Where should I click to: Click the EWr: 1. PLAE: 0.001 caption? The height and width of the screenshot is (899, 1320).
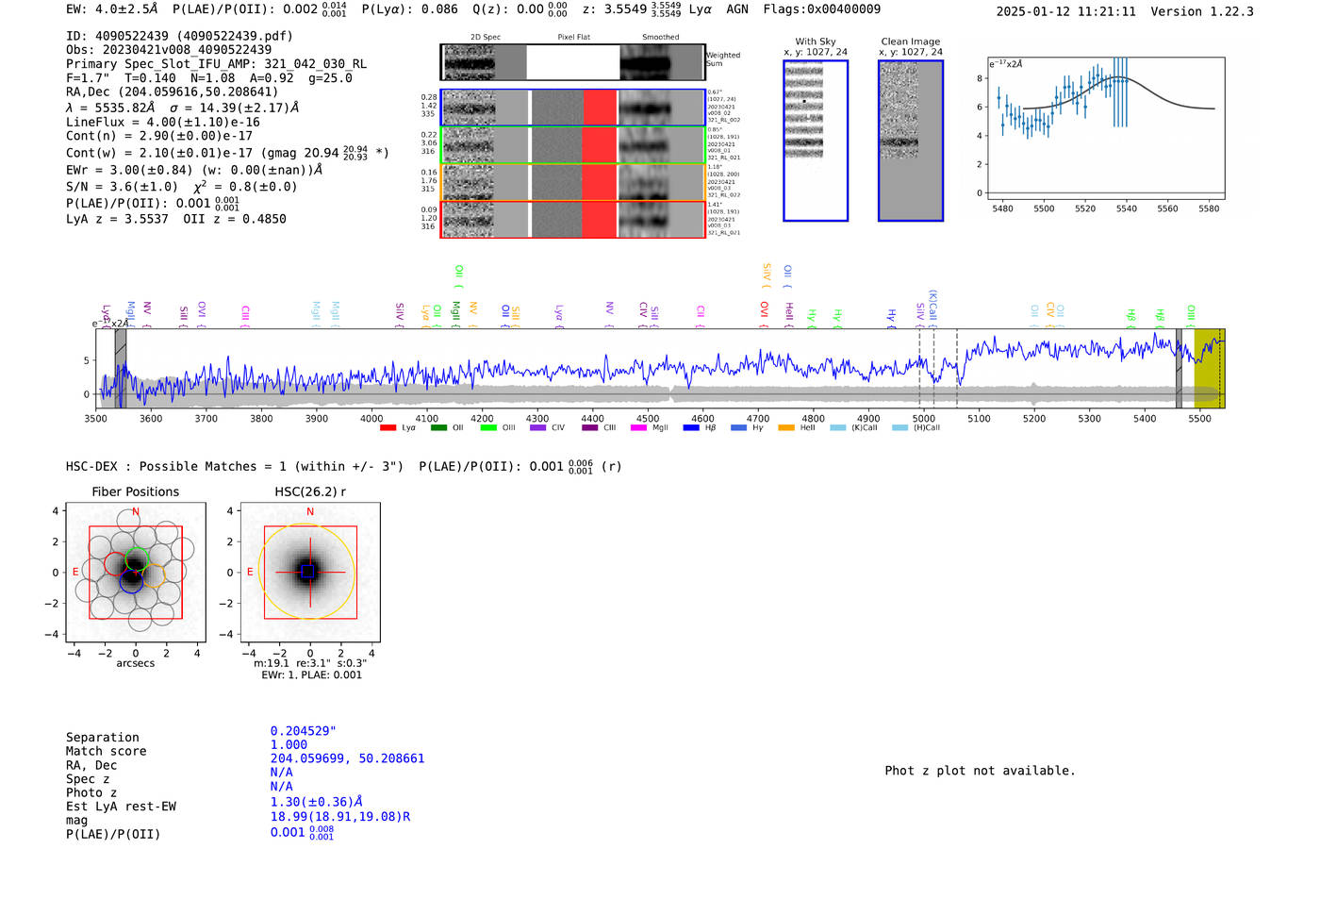pos(311,675)
